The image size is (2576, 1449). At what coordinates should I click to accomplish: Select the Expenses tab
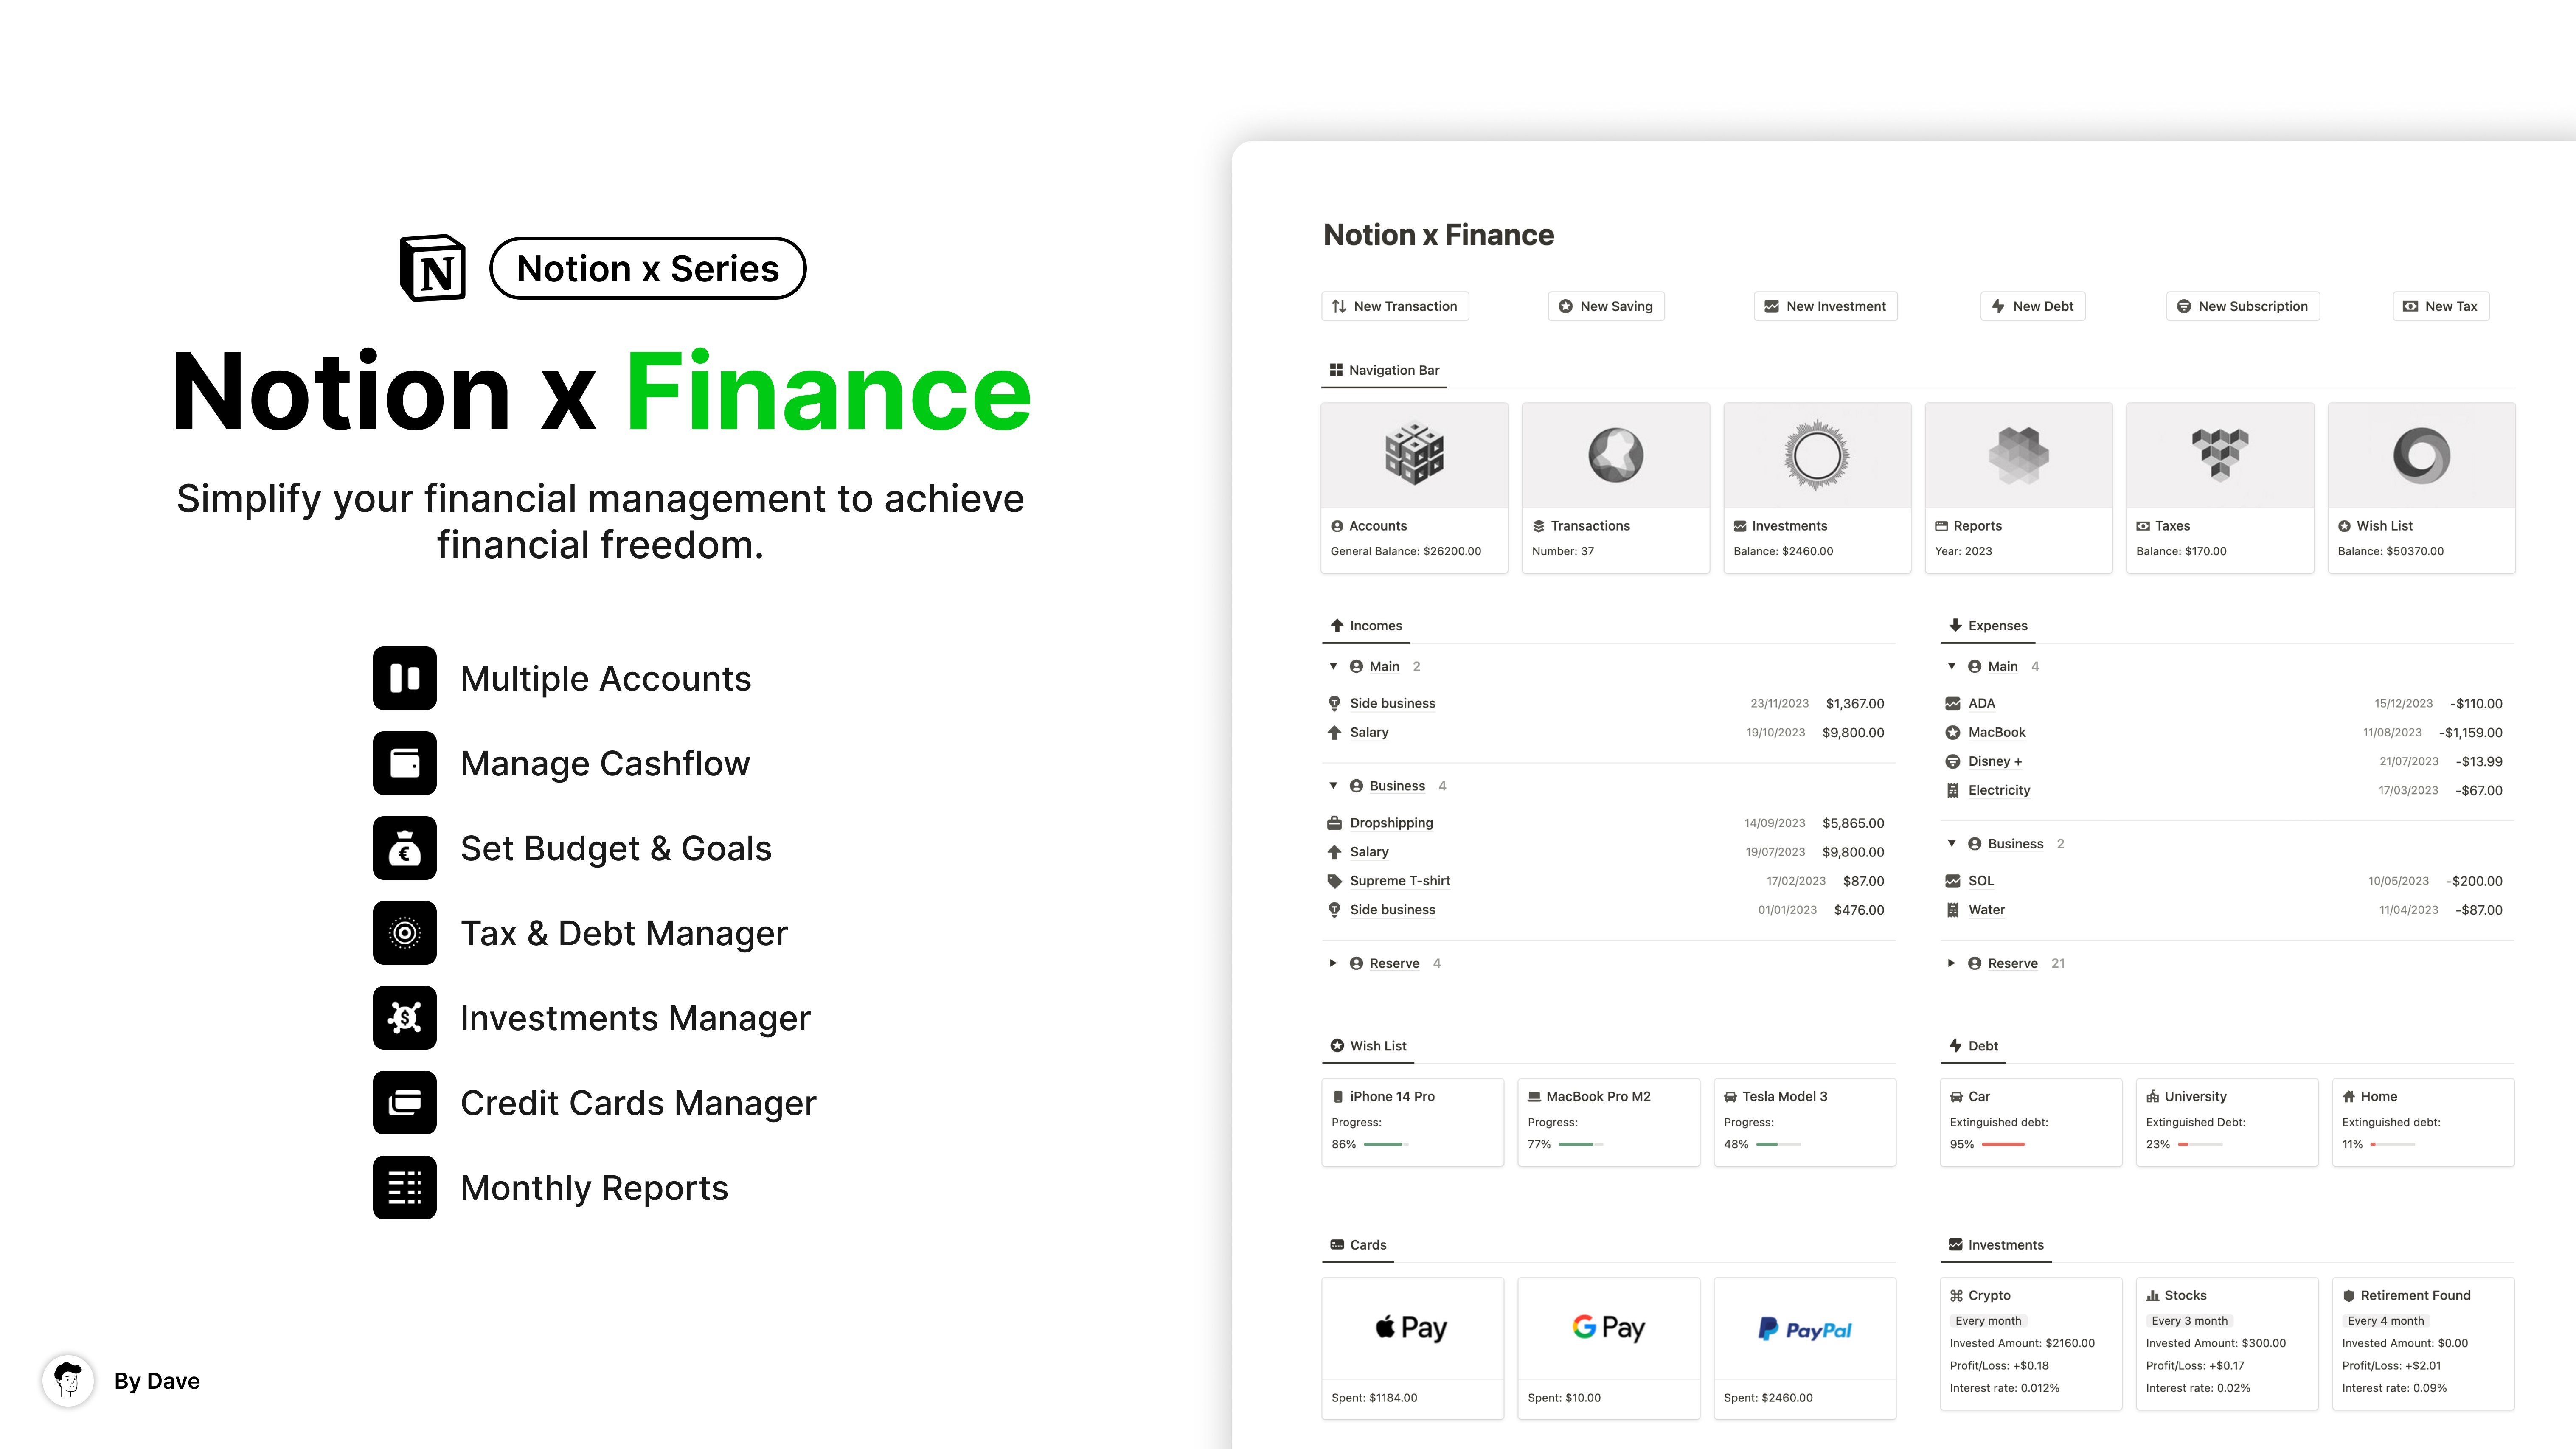(x=1988, y=626)
